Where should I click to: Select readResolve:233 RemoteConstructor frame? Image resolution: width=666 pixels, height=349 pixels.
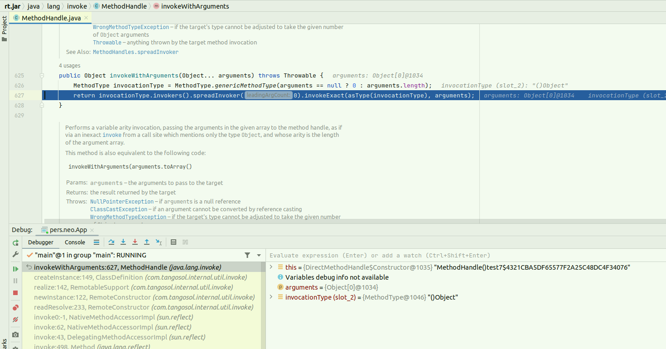click(x=142, y=307)
